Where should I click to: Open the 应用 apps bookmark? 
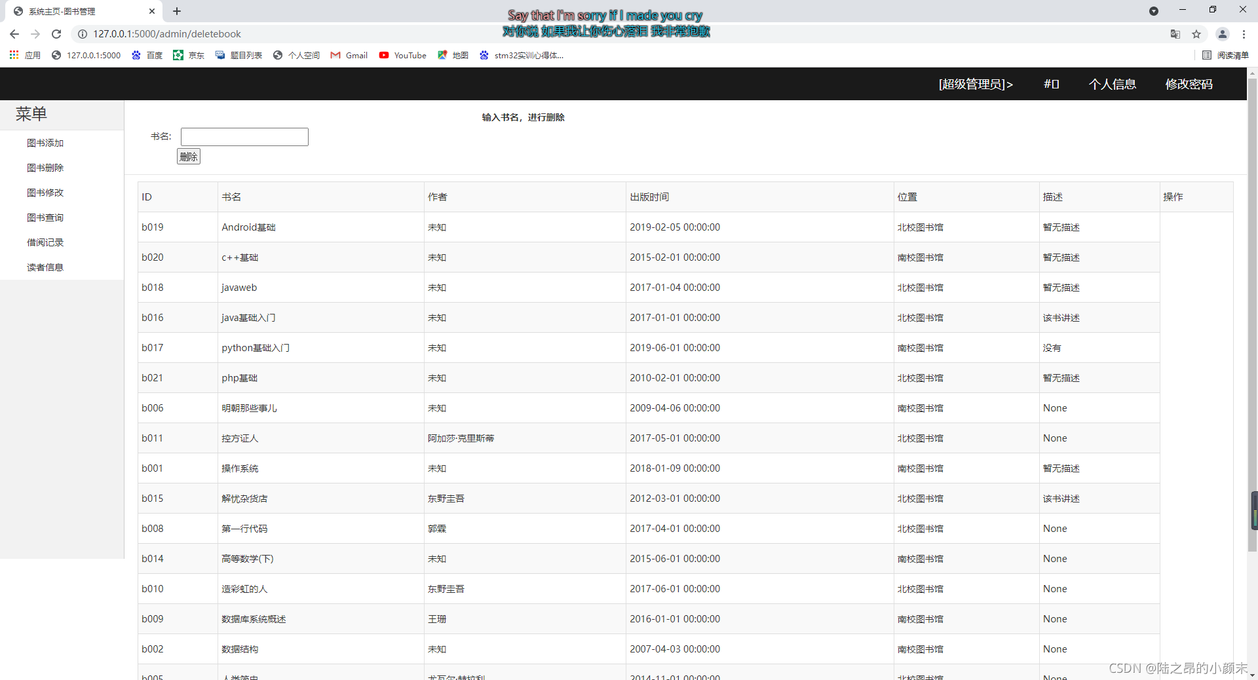point(25,56)
